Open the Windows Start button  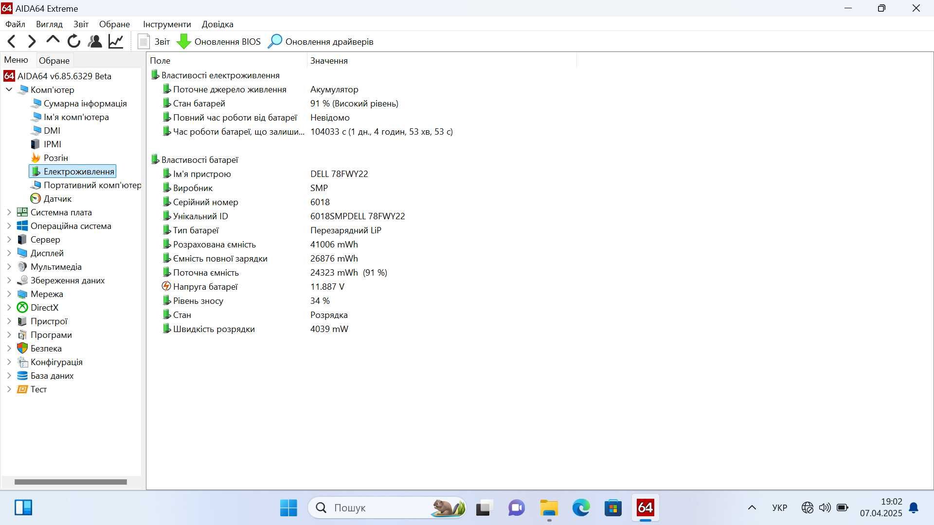coord(288,508)
